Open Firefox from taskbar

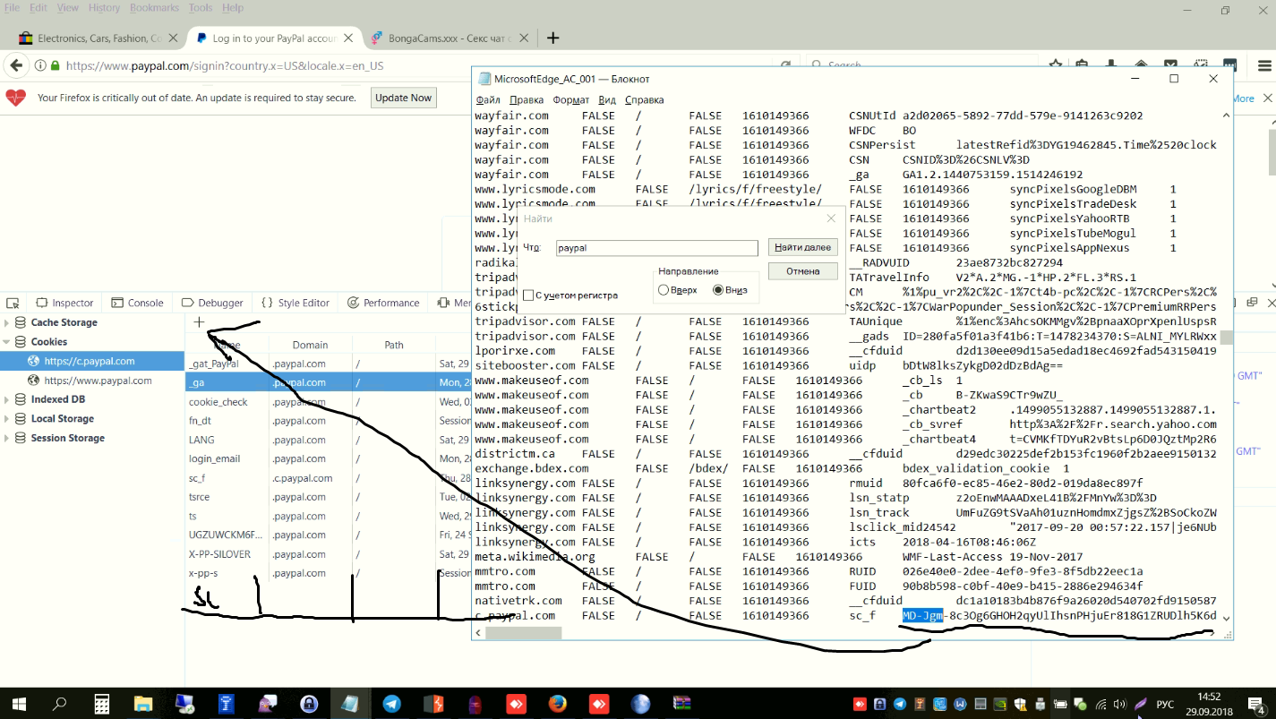(557, 704)
